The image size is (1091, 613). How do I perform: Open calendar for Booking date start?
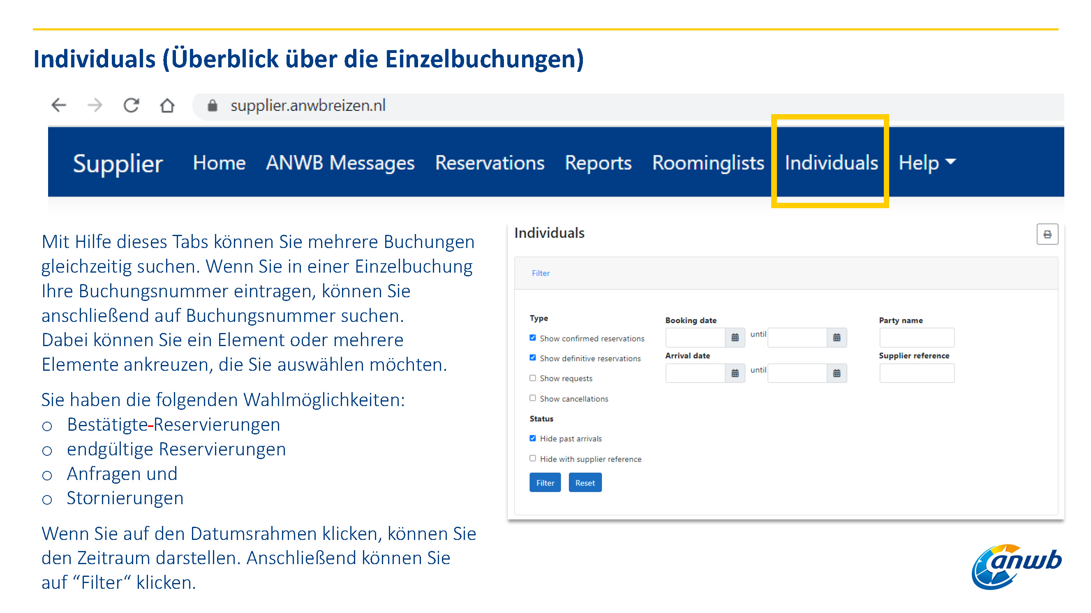pos(735,337)
